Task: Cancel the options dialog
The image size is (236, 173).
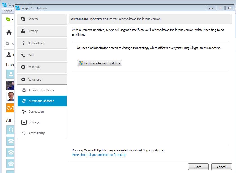Action: (x=222, y=167)
